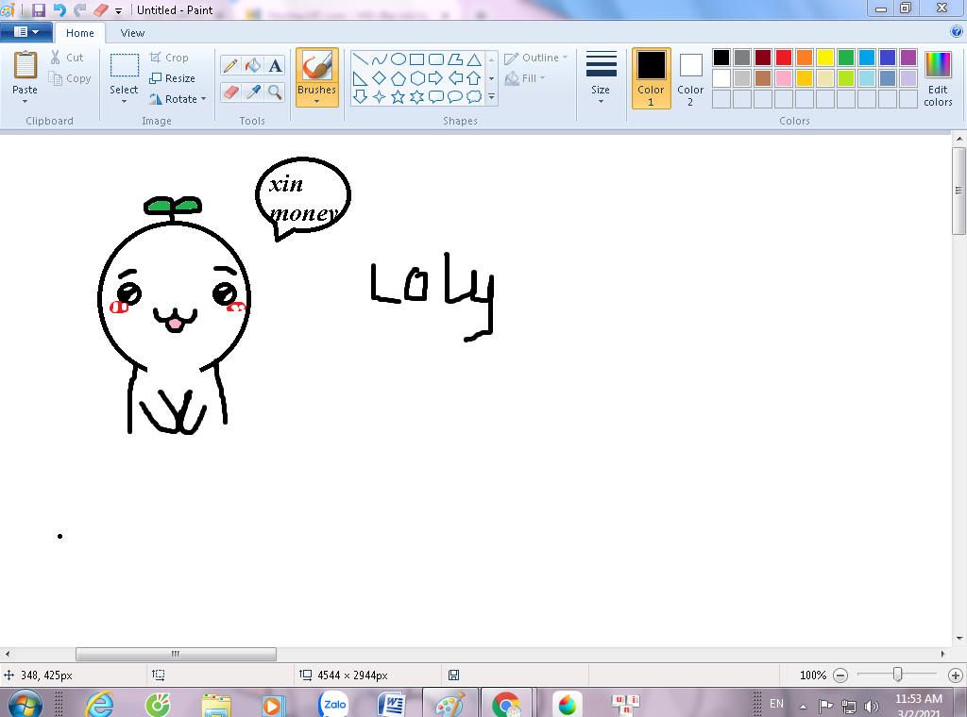The width and height of the screenshot is (967, 717).
Task: Click the zoom slider handle
Action: [x=898, y=675]
